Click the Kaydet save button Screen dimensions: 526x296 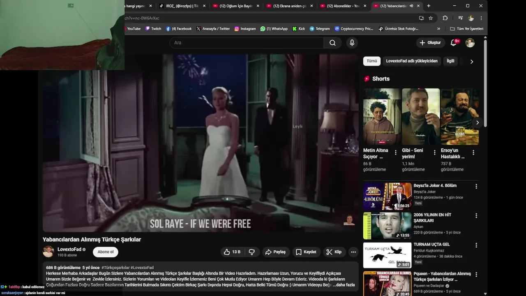point(306,252)
